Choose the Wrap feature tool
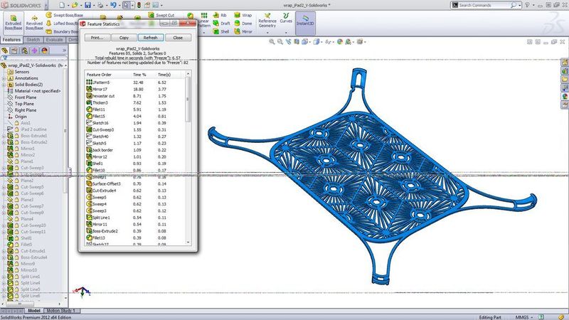This screenshot has width=569, height=320. (x=243, y=15)
